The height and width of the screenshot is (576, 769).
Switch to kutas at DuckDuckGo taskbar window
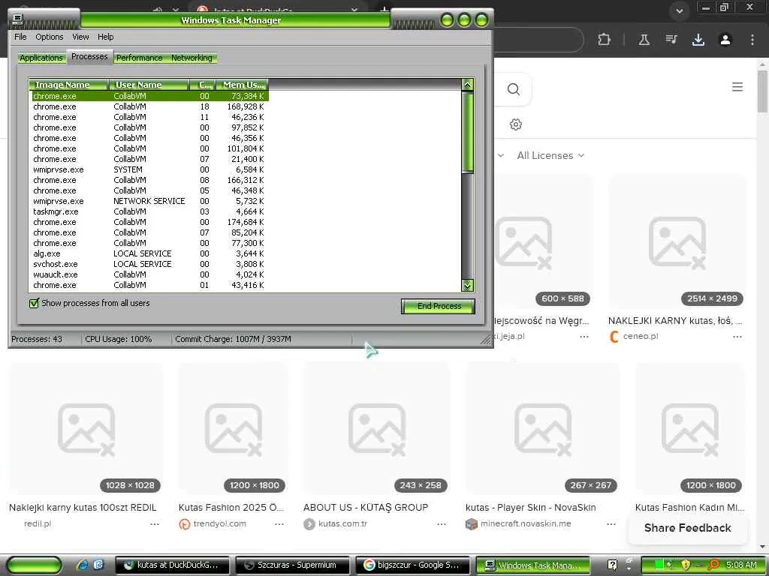click(173, 565)
